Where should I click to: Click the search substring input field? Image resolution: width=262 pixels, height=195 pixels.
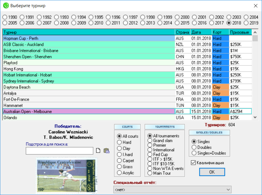tap(59, 151)
